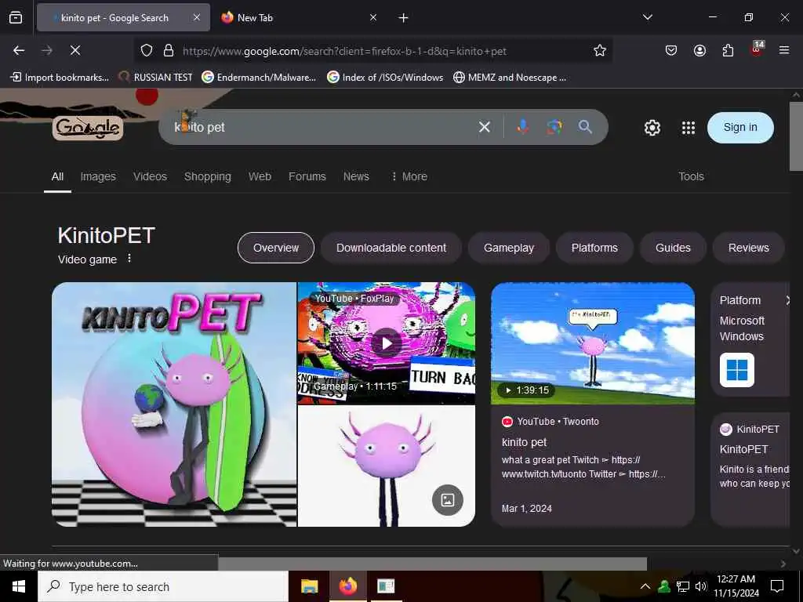Select the Overview chip
This screenshot has height=602, width=803.
pyautogui.click(x=275, y=248)
